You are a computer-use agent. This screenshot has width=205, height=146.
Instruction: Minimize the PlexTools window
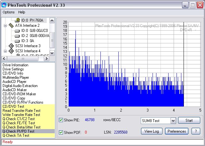[x=185, y=5]
